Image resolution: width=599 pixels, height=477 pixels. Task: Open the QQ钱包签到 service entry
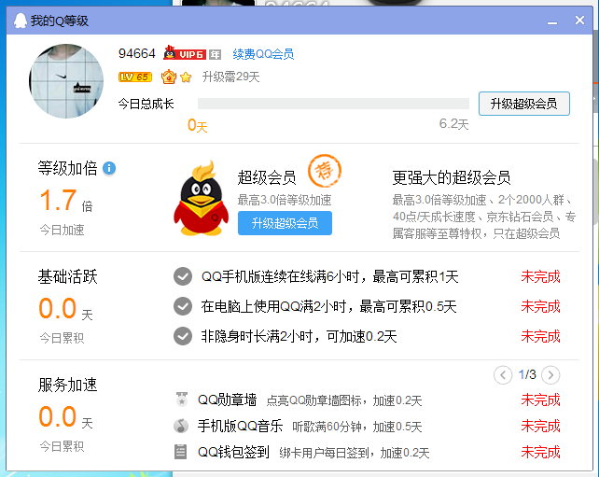tap(233, 452)
